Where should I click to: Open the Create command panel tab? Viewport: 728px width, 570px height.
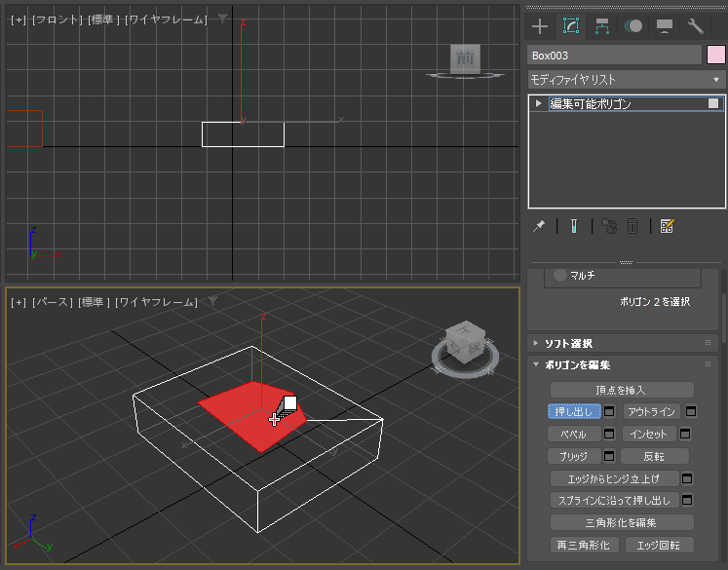pos(540,26)
